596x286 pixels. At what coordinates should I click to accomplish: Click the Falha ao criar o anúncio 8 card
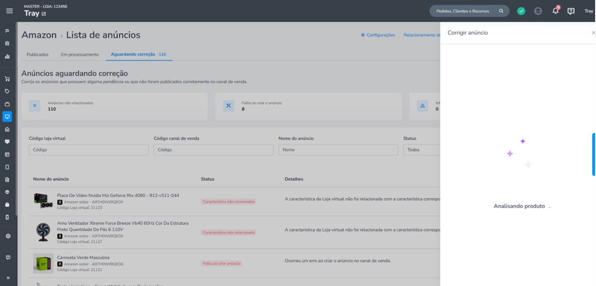[x=309, y=106]
